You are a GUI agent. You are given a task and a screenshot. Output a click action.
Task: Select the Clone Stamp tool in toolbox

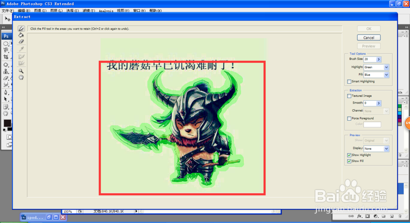pyautogui.click(x=6, y=71)
